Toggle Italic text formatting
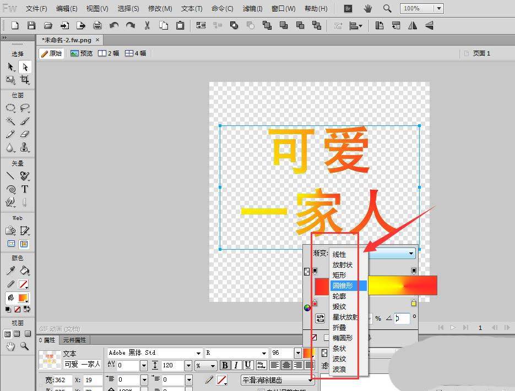515x391 pixels. point(236,365)
